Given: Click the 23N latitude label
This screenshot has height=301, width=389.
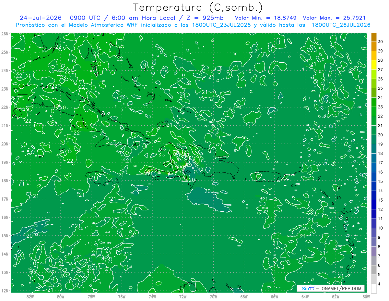Looking at the screenshot, I should click(x=5, y=89).
